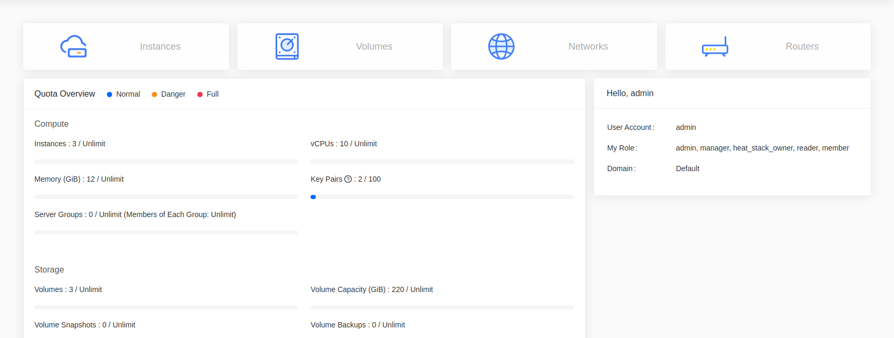Click the 'Volume Snapshots : 0 / Unlimit' text
This screenshot has width=894, height=338.
[x=85, y=325]
